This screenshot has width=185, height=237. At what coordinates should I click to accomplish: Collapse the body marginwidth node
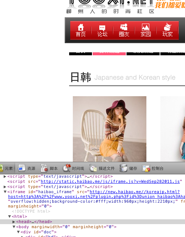tap(14, 227)
